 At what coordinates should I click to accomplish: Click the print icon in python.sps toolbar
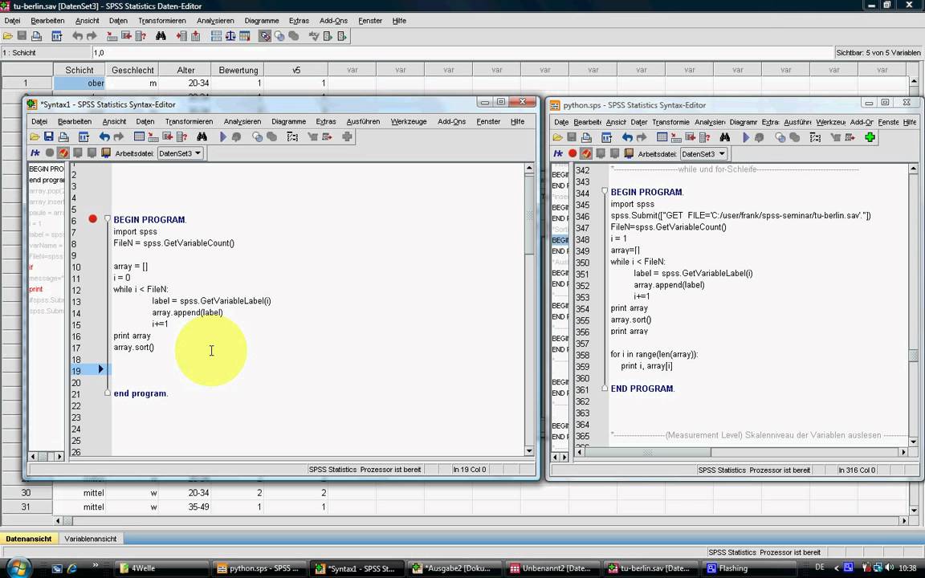586,137
